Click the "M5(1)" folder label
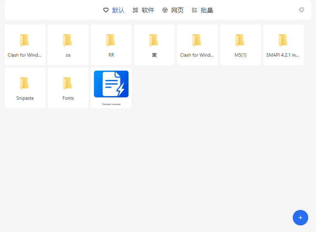This screenshot has height=232, width=316. pos(240,55)
